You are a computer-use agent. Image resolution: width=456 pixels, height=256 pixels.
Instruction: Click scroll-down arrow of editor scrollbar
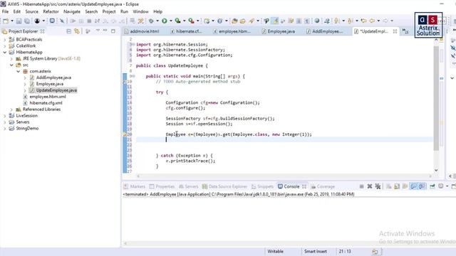(x=436, y=170)
